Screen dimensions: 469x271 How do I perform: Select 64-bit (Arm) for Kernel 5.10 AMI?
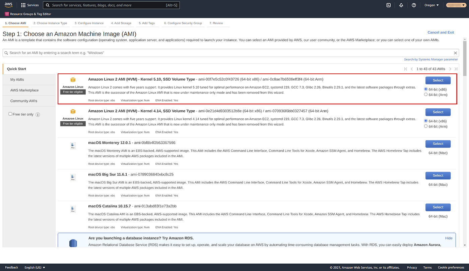pos(426,95)
